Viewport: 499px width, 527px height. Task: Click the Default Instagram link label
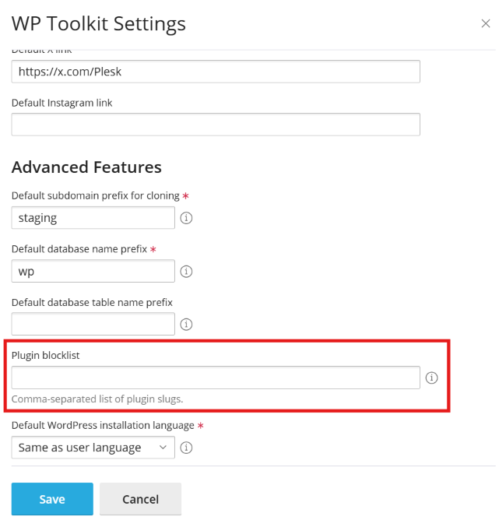[x=61, y=103]
